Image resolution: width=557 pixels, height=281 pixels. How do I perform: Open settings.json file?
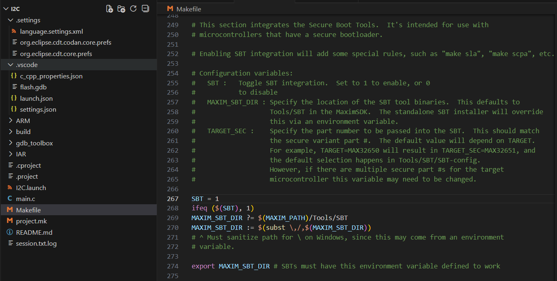pos(38,109)
